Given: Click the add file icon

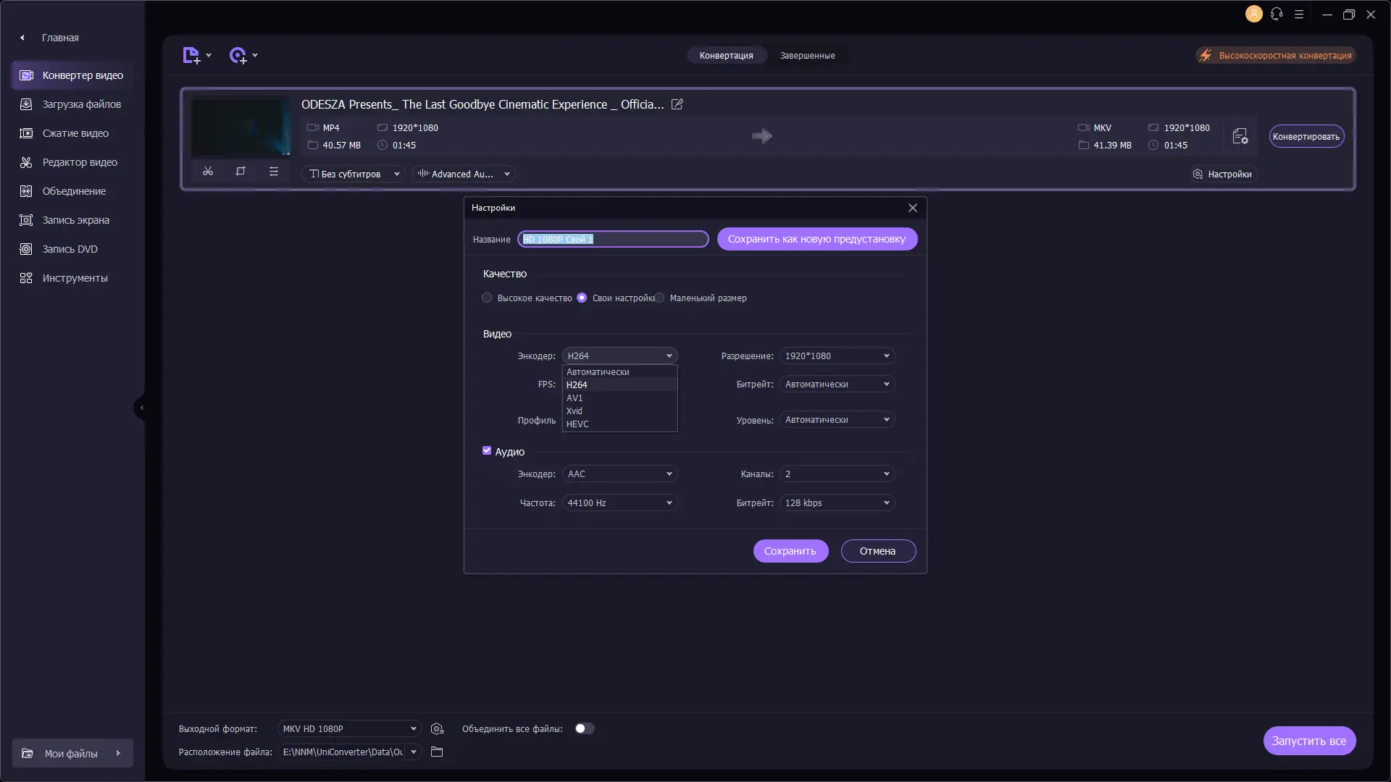Looking at the screenshot, I should point(191,56).
